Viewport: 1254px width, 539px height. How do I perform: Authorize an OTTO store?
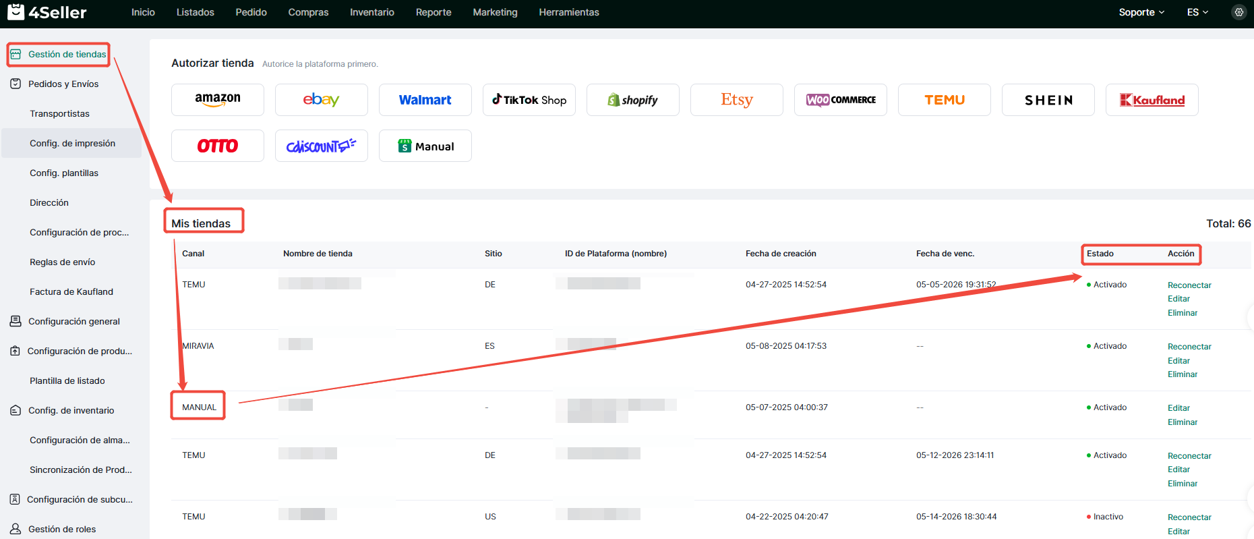click(x=218, y=146)
